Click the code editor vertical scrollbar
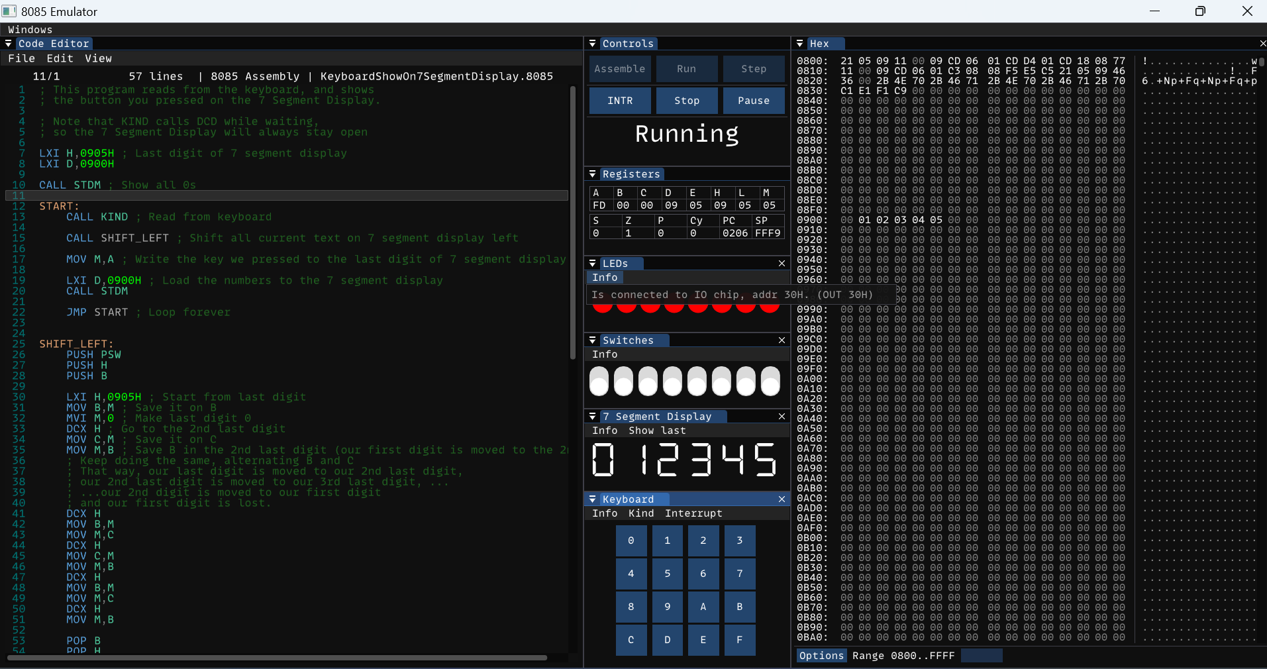This screenshot has width=1267, height=669. tap(573, 223)
